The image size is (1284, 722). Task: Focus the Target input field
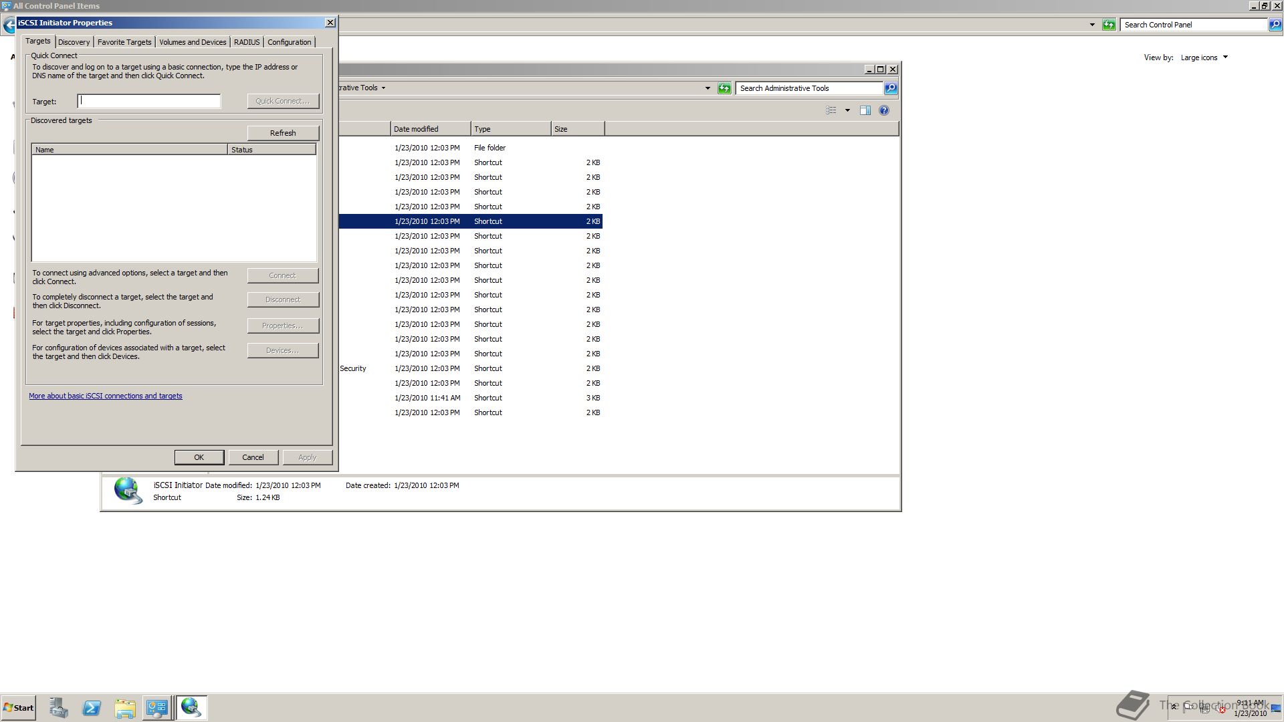tap(149, 101)
